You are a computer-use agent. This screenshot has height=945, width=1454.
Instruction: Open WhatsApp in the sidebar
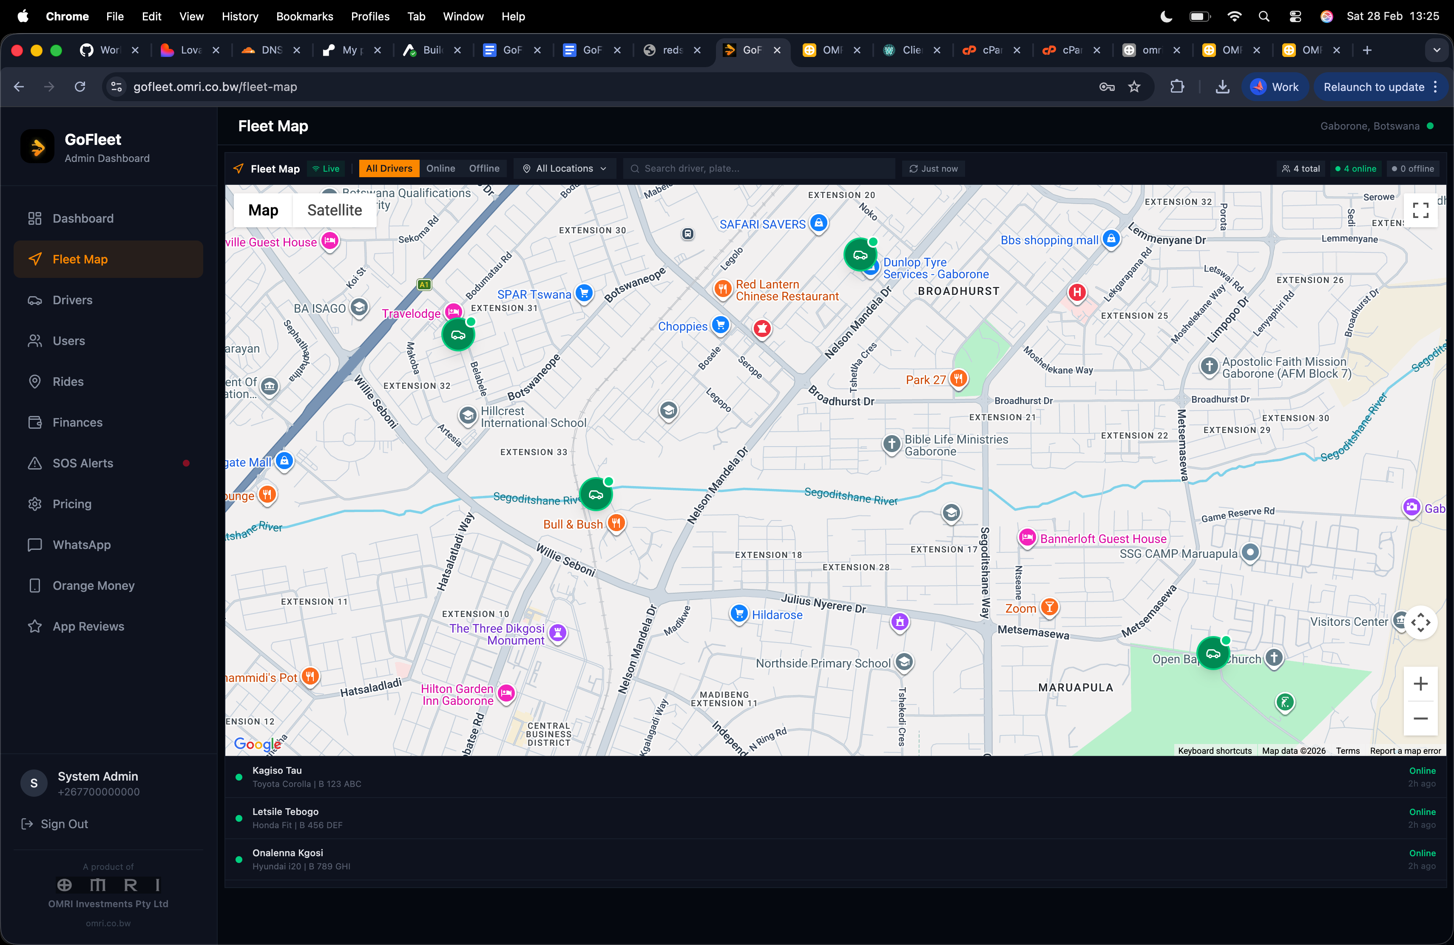pos(108,545)
